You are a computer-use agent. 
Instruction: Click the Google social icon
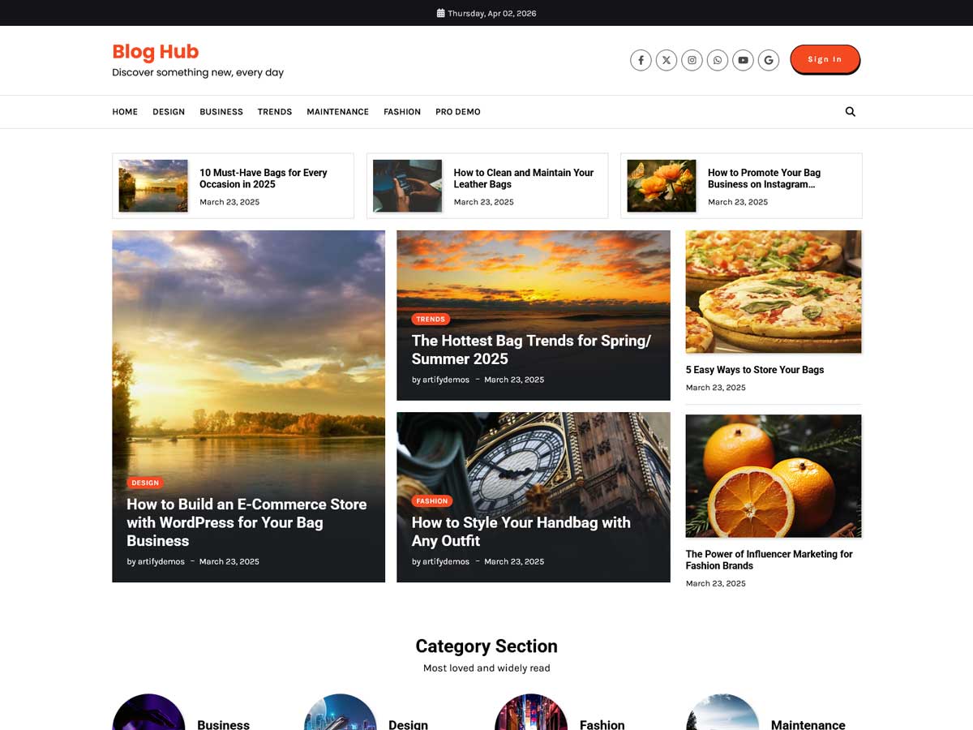[x=769, y=60]
